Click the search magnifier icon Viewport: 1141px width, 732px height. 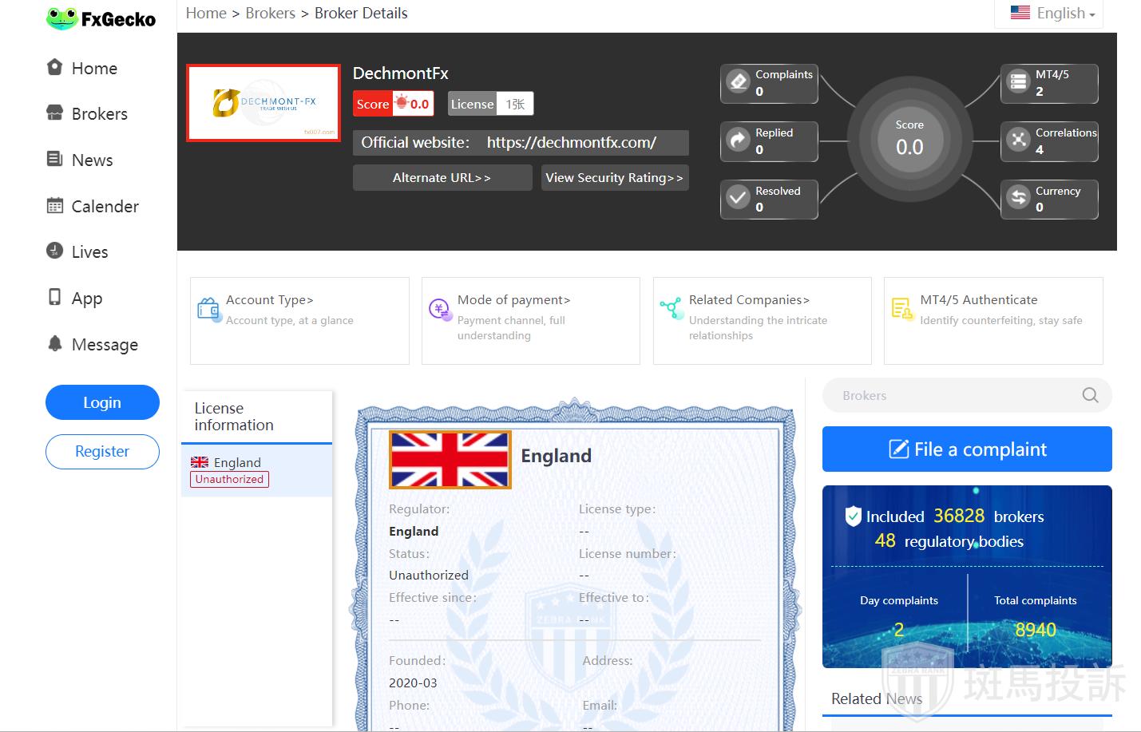[1090, 395]
